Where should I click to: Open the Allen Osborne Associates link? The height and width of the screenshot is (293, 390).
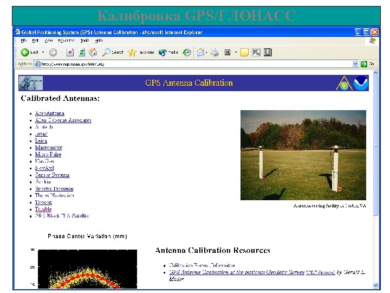point(63,120)
